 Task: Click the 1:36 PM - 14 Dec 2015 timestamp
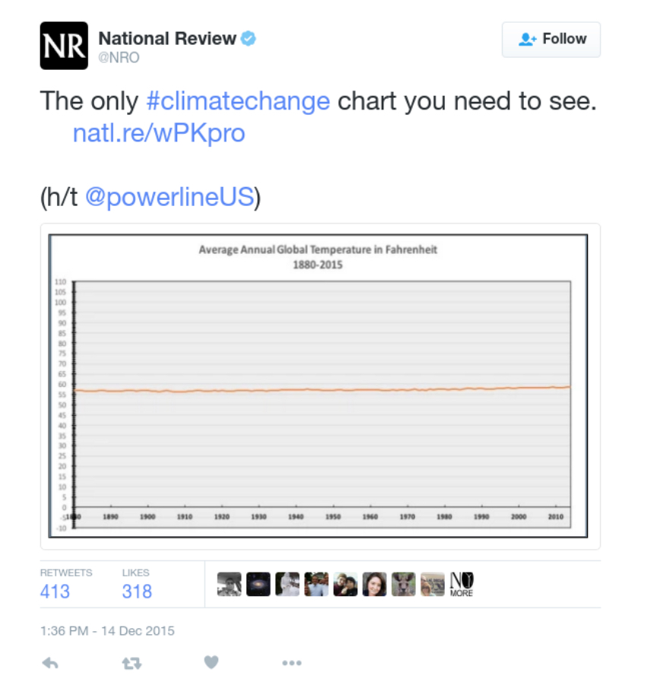pyautogui.click(x=107, y=631)
